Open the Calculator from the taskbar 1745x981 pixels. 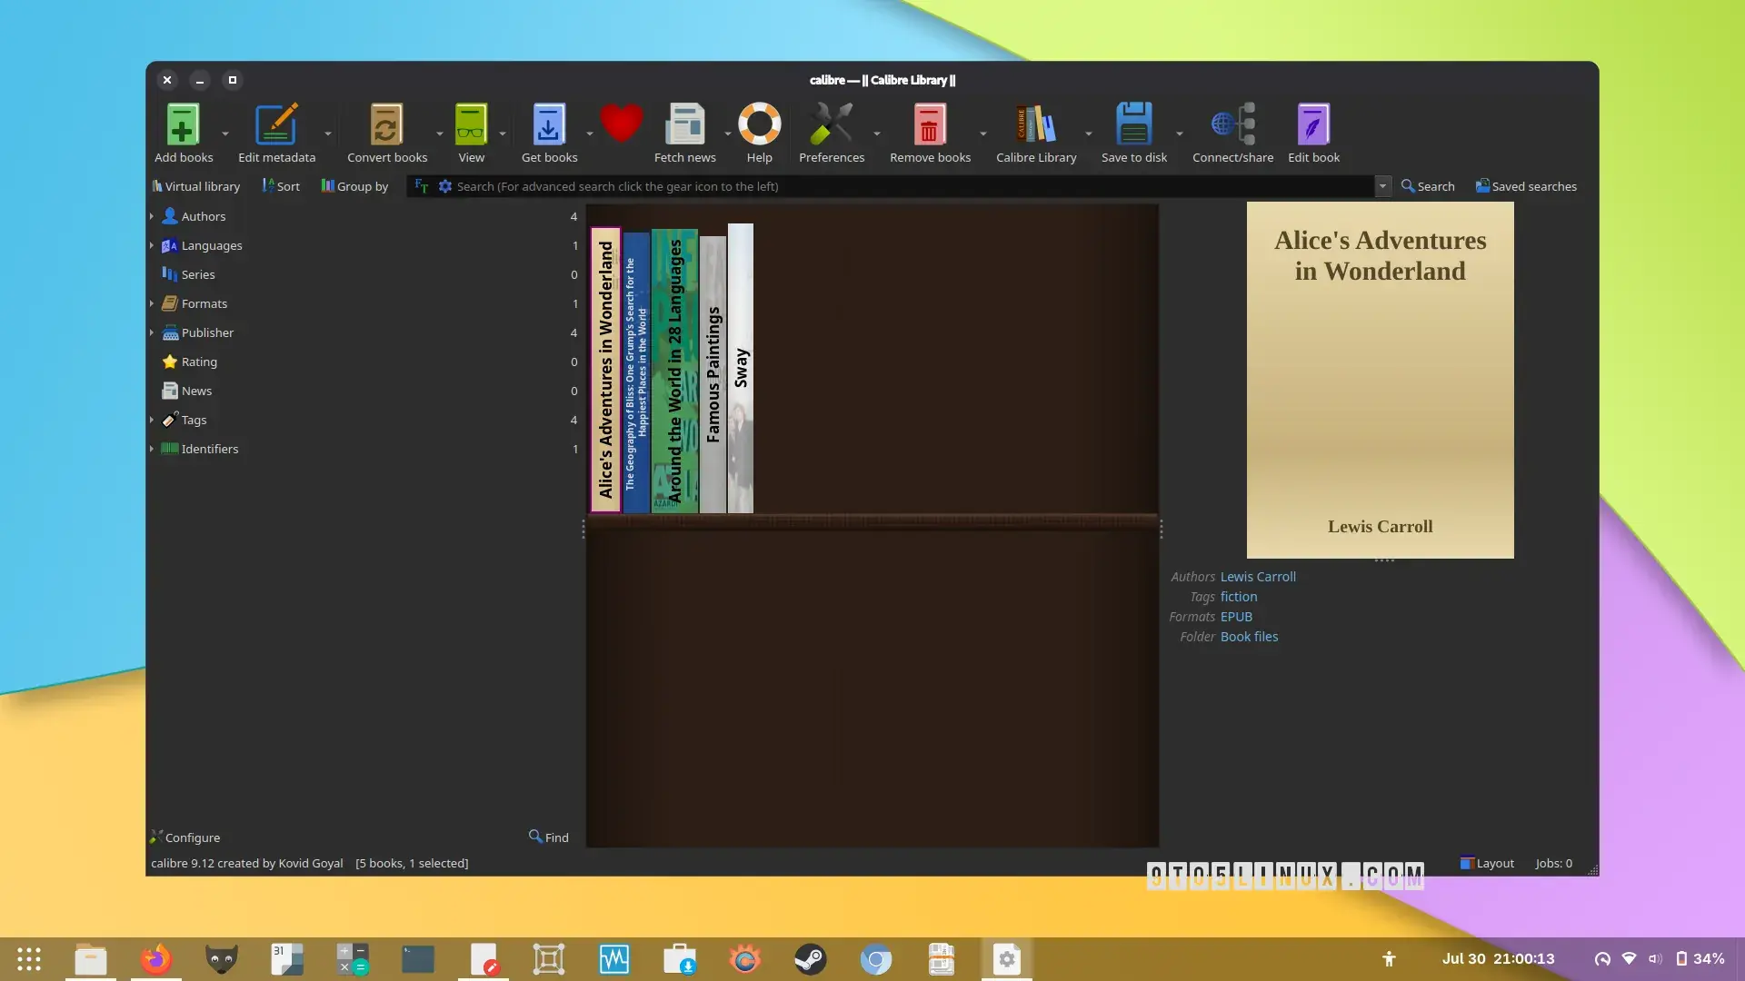click(x=352, y=959)
